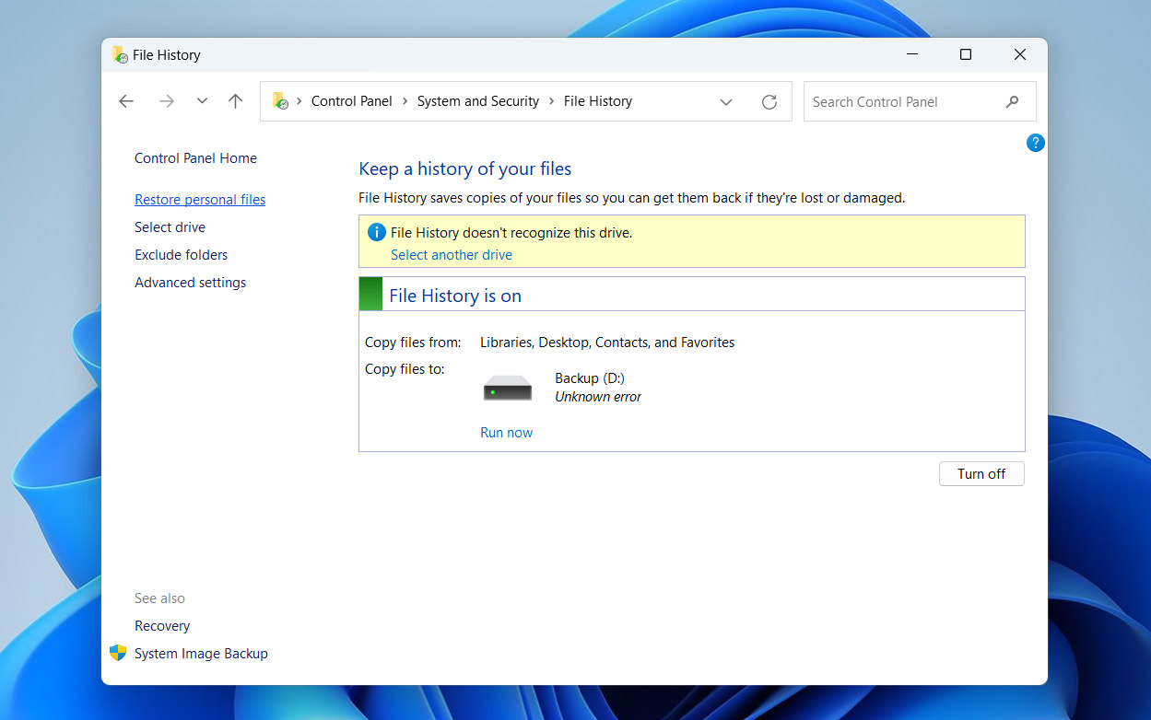The height and width of the screenshot is (720, 1151).
Task: Click the shield icon beside System Image Backup
Action: [x=118, y=653]
